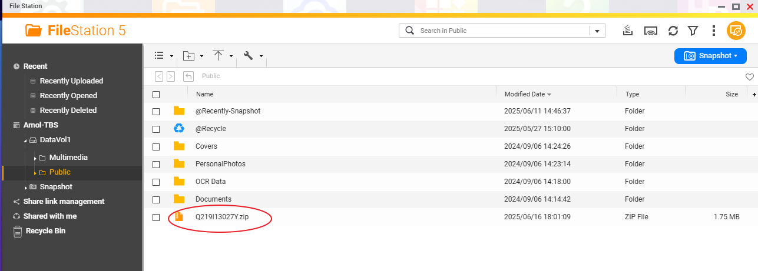Sort files by Modified Date column
758x271 pixels.
click(524, 94)
